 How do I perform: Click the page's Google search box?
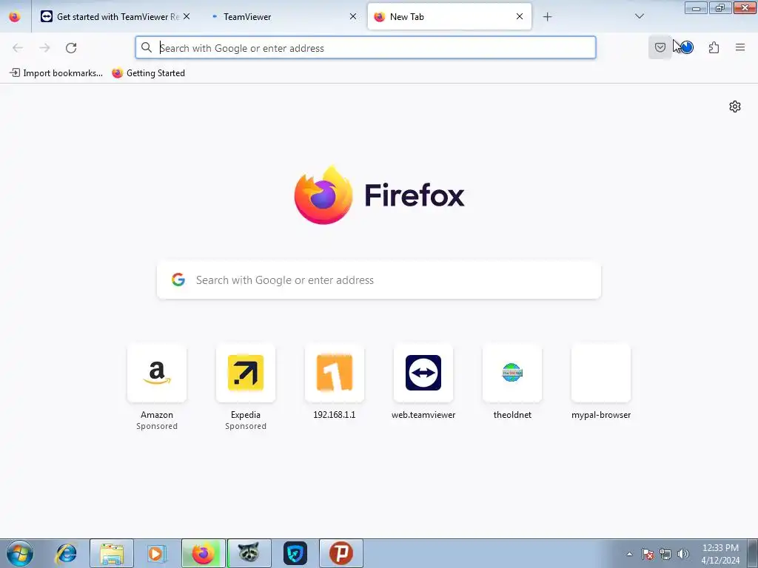(x=379, y=280)
